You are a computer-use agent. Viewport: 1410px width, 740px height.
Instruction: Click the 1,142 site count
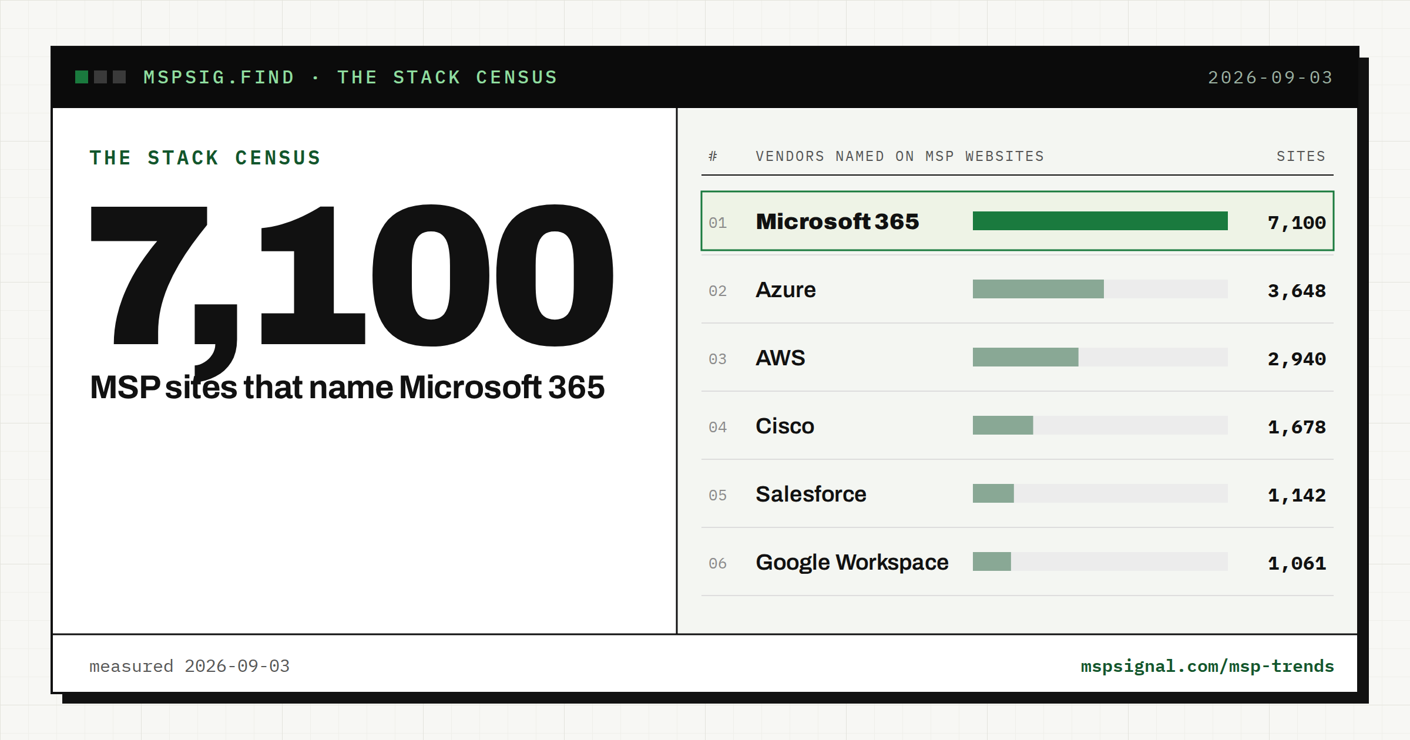click(x=1297, y=495)
